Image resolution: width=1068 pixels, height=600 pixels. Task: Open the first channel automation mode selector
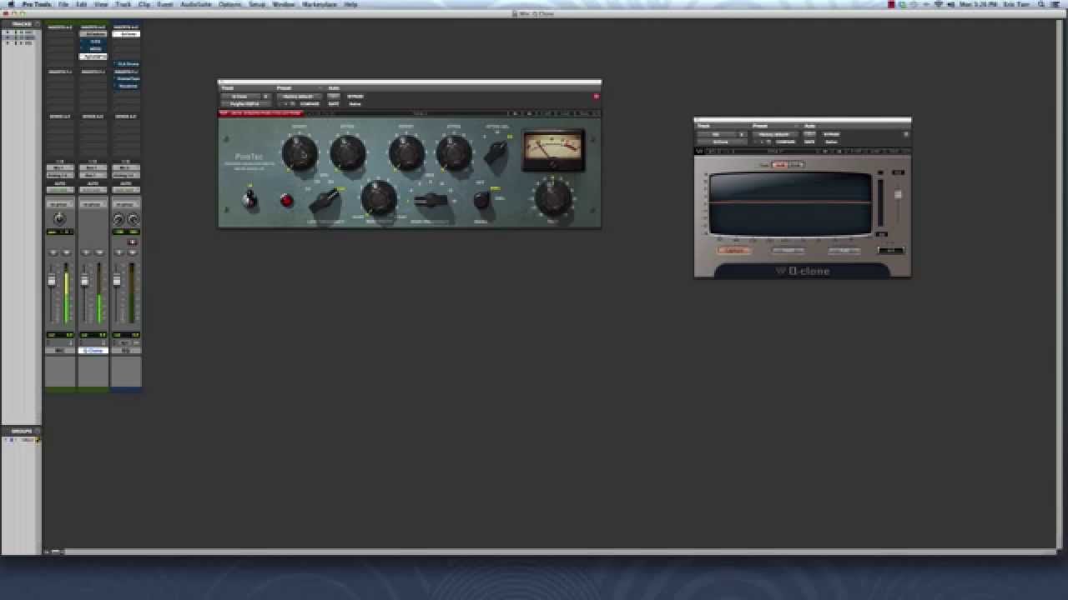coord(60,190)
